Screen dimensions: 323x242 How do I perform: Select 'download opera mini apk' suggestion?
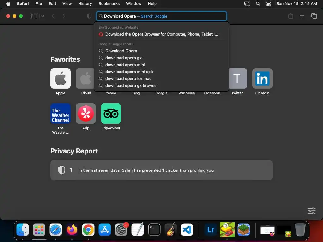[161, 72]
